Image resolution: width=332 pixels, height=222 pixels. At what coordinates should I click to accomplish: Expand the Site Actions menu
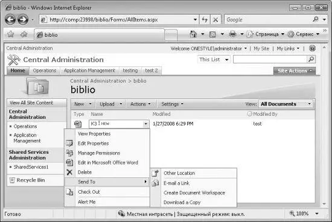[x=295, y=71]
